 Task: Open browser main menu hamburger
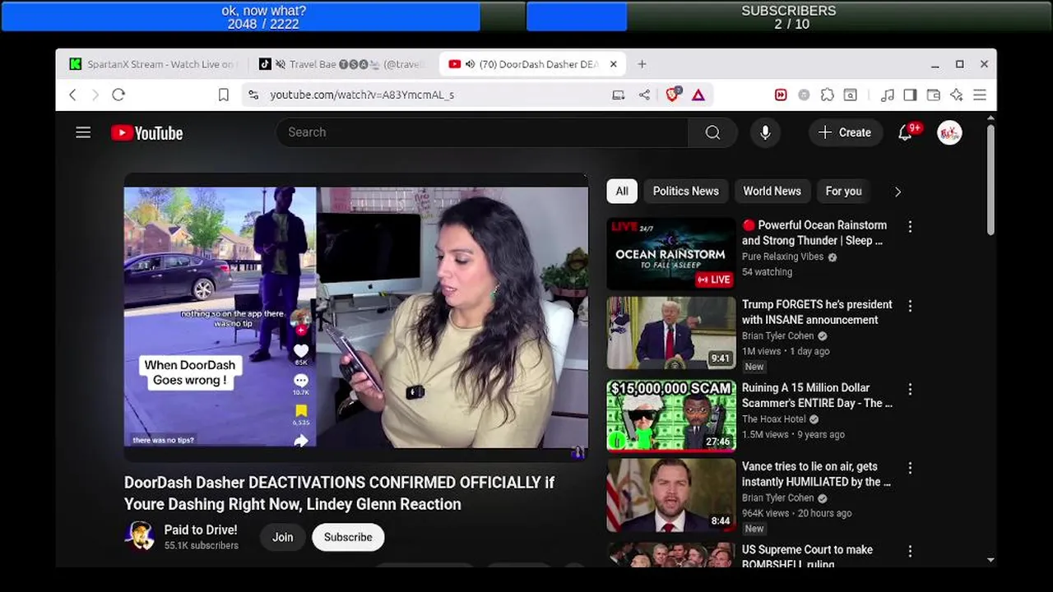(980, 95)
